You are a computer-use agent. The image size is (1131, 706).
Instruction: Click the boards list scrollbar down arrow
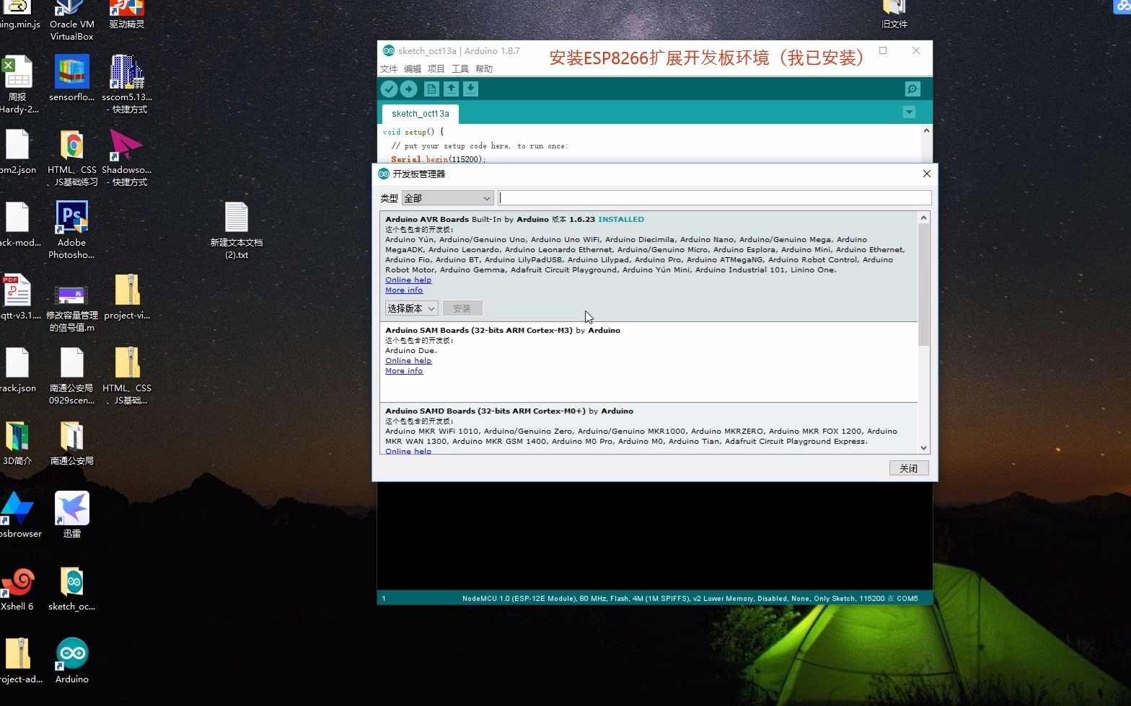click(923, 447)
